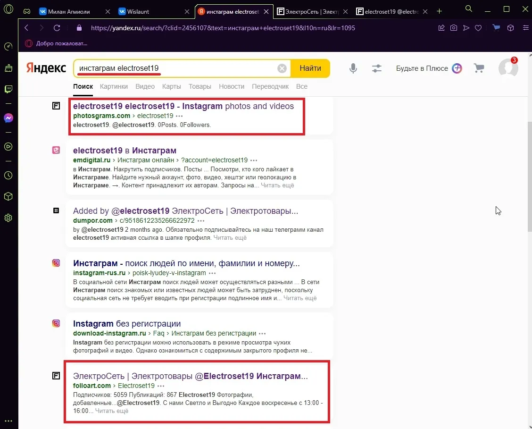
Task: Close the Wislaunt tab
Action: coord(187,11)
